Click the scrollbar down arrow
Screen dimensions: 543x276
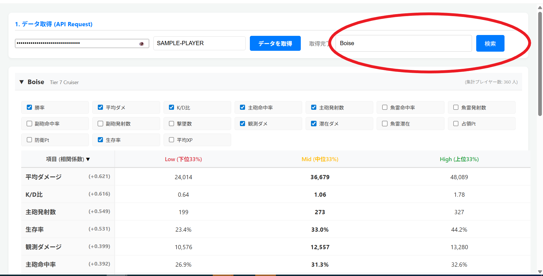pyautogui.click(x=540, y=271)
